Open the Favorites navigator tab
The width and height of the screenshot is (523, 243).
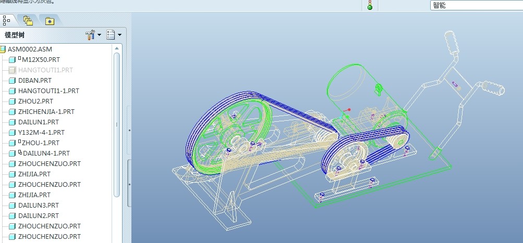(49, 21)
